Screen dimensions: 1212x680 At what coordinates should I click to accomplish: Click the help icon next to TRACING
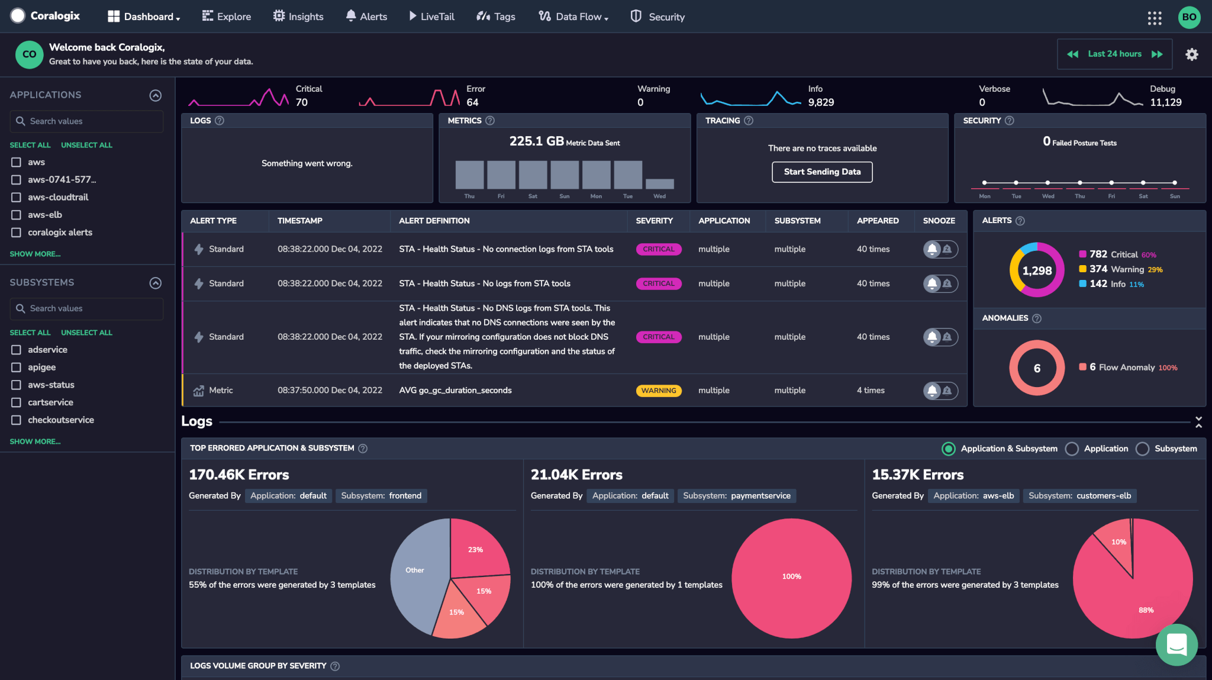[749, 121]
